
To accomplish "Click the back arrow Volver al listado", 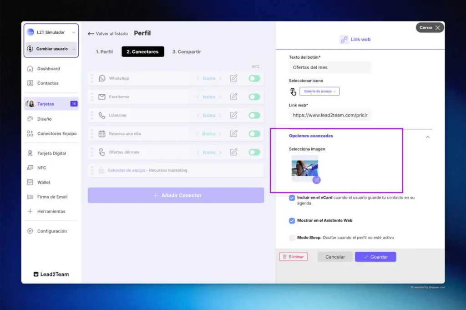I will point(91,34).
